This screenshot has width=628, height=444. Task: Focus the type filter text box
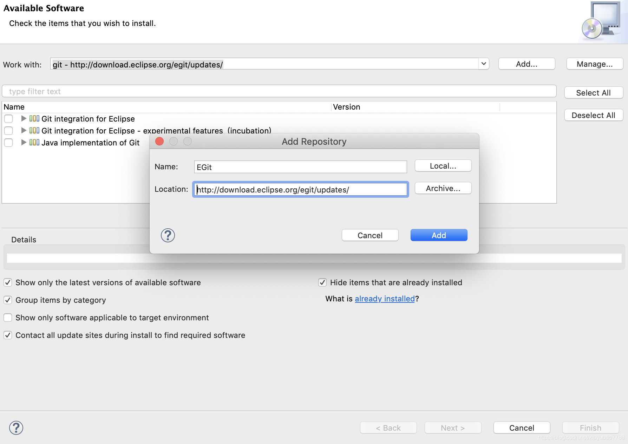coord(279,91)
